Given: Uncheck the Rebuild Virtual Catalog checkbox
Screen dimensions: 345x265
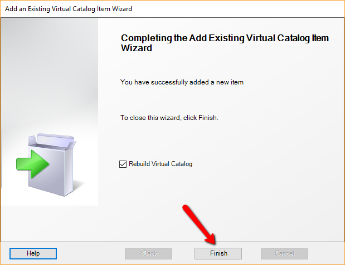Looking at the screenshot, I should (x=123, y=164).
